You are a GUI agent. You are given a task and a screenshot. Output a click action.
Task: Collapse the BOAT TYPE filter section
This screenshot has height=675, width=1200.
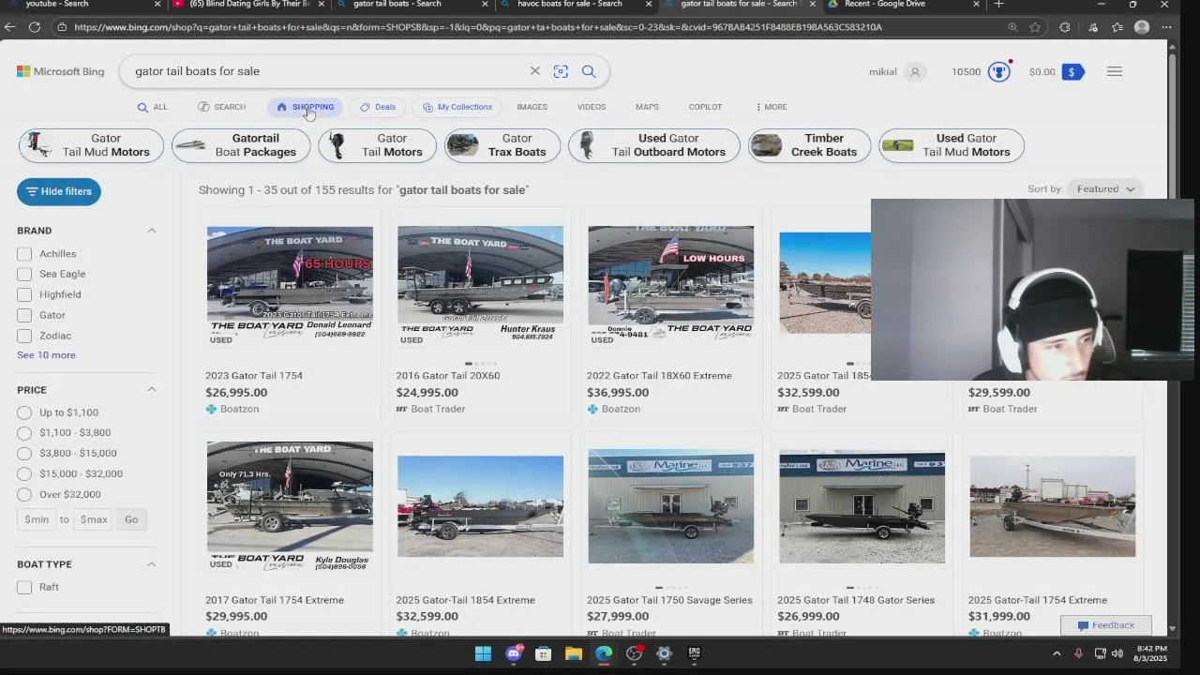tap(151, 564)
